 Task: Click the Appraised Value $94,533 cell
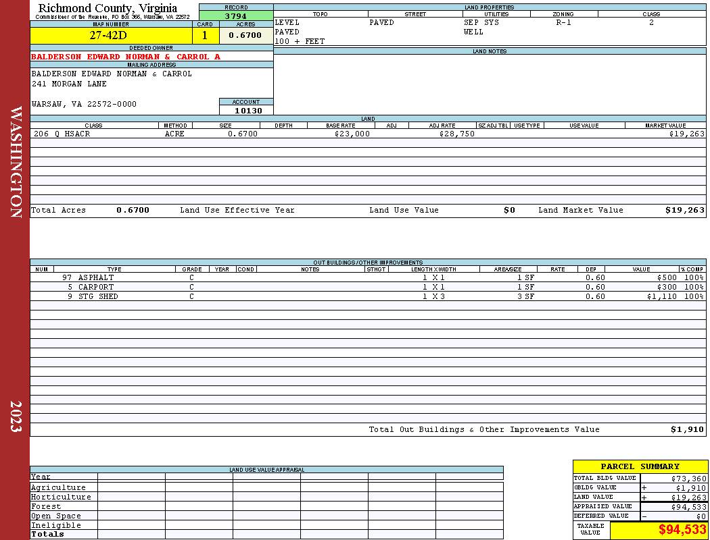click(673, 507)
